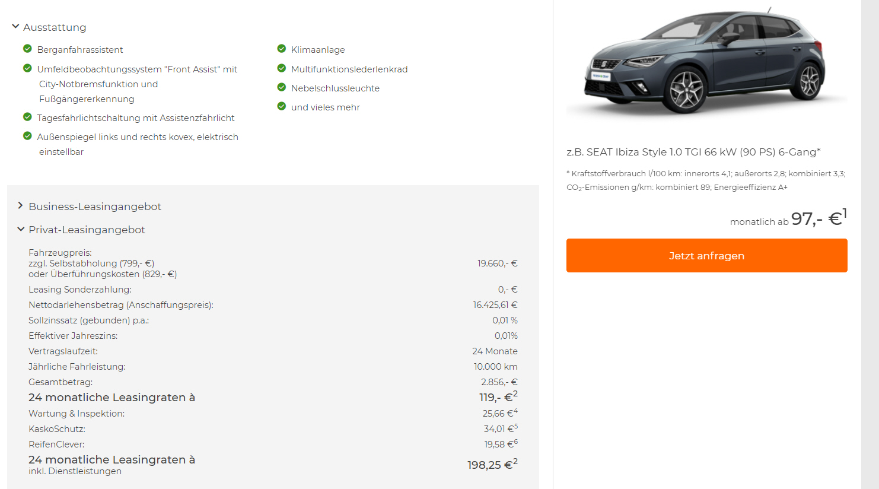Click the checkmark icon next to Außenspiegel
Image resolution: width=879 pixels, height=489 pixels.
27,136
